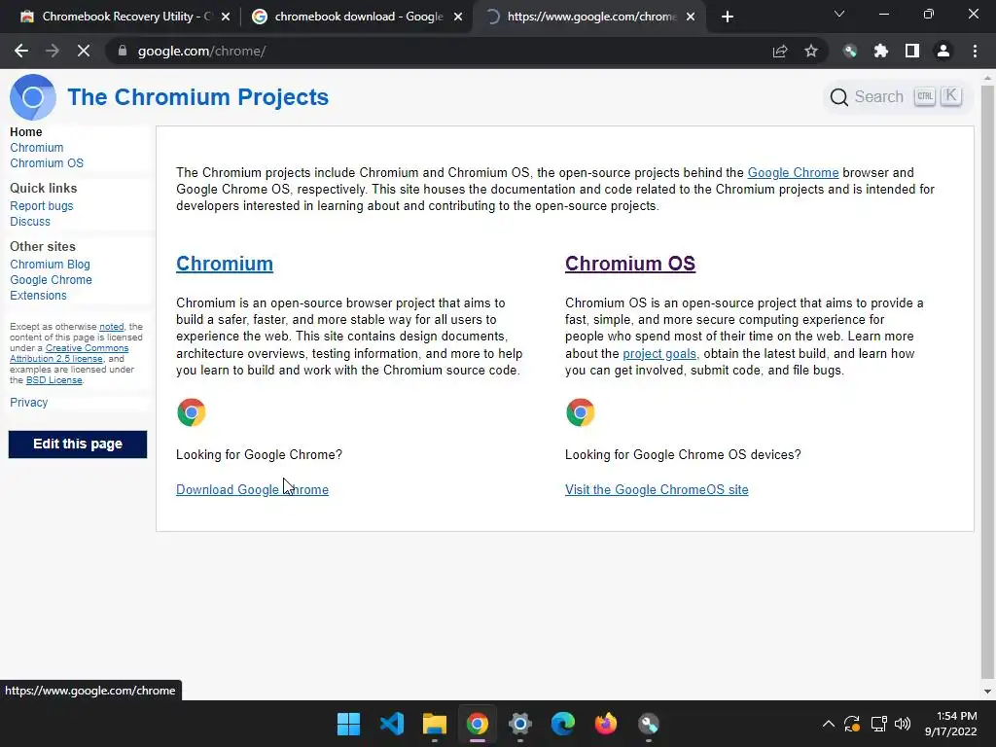Open the recovery utility taskbar icon

649,724
